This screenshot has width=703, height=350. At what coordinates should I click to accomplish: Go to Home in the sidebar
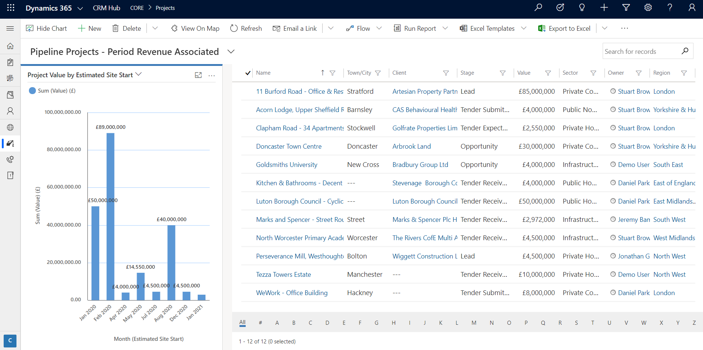tap(10, 46)
